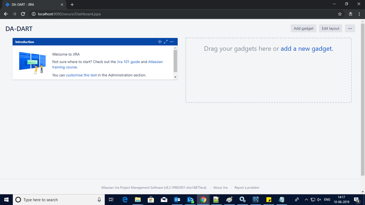Open the People icon in the system tray

pos(297,200)
